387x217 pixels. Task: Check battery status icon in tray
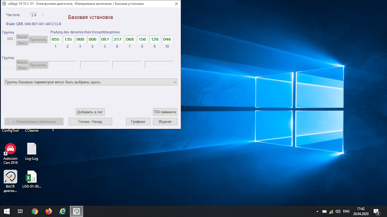324,211
